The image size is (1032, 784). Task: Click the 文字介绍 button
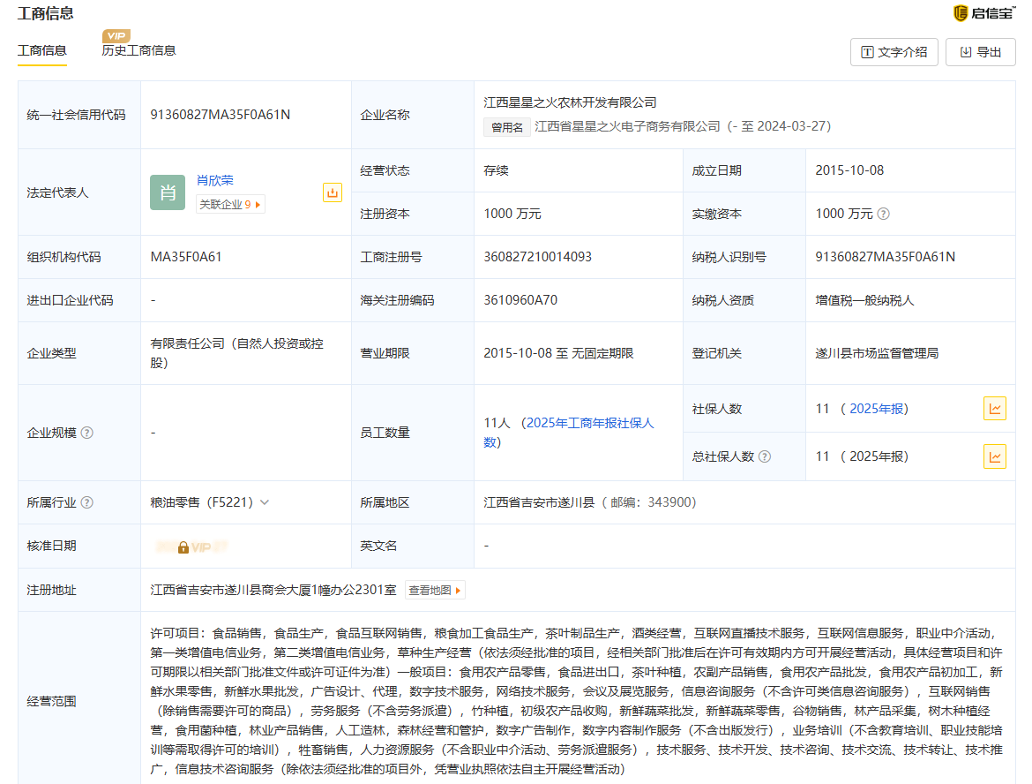point(894,52)
